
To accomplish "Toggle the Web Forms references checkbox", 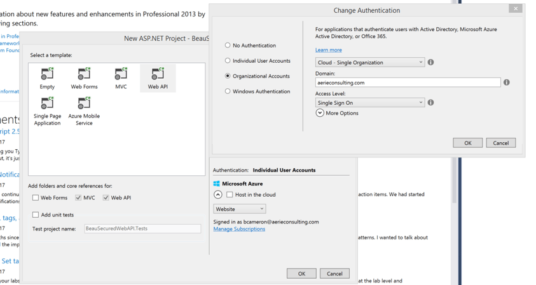I will click(36, 197).
